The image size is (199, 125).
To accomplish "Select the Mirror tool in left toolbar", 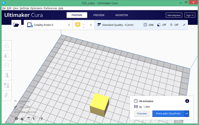I will coord(7,75).
